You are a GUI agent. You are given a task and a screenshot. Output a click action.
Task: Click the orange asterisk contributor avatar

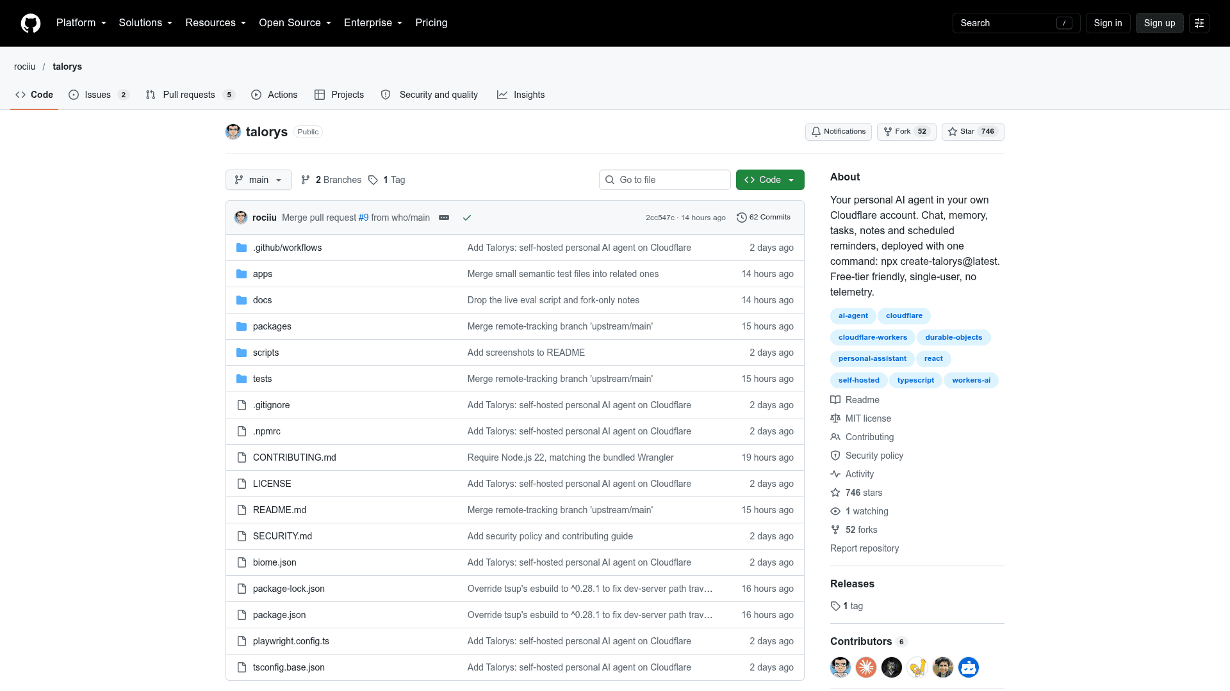[x=866, y=667]
